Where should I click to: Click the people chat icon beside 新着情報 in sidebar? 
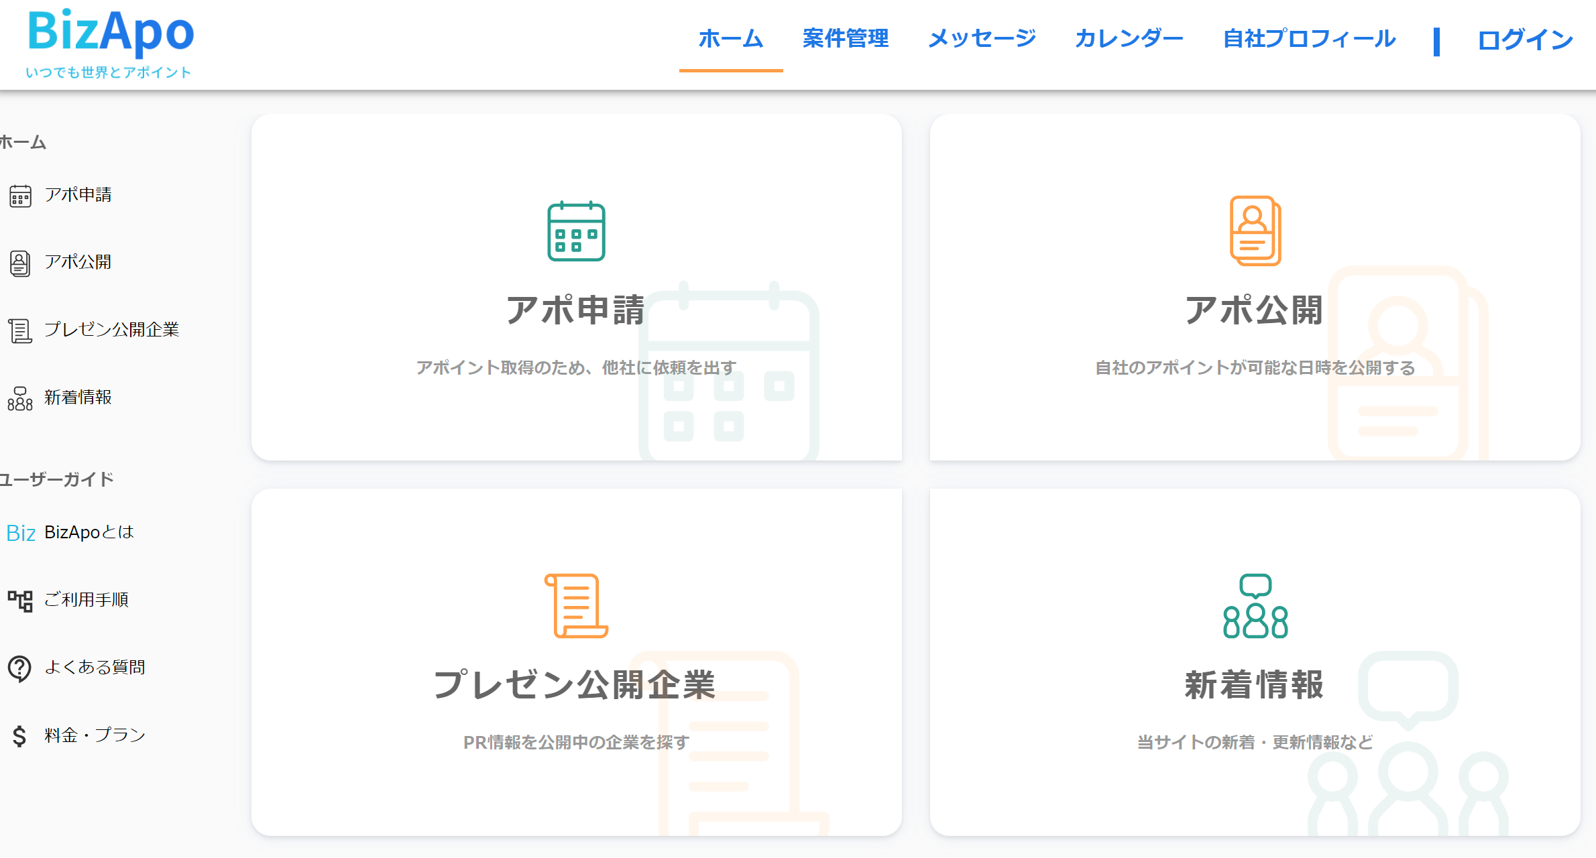point(20,398)
